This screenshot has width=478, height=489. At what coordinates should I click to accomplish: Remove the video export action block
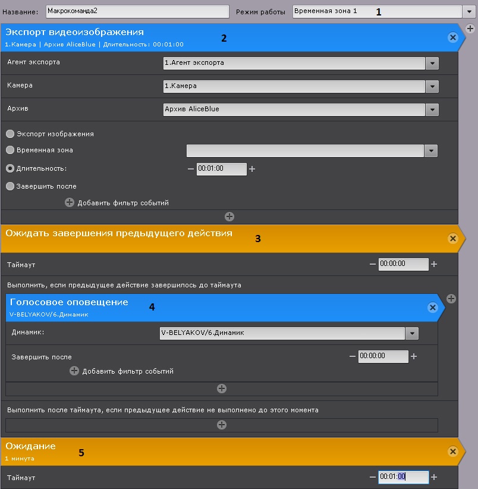click(452, 37)
